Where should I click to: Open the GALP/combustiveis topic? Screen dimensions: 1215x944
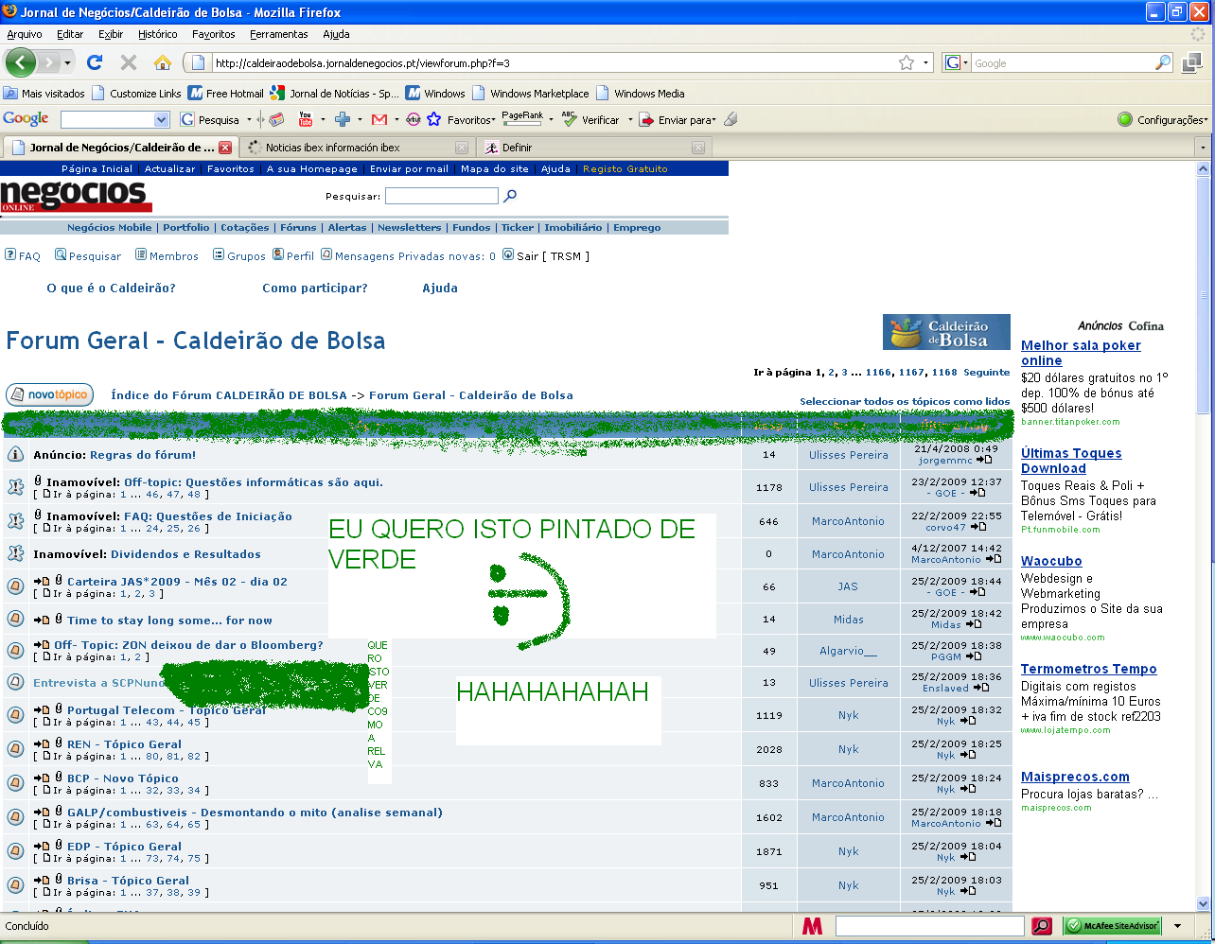255,813
